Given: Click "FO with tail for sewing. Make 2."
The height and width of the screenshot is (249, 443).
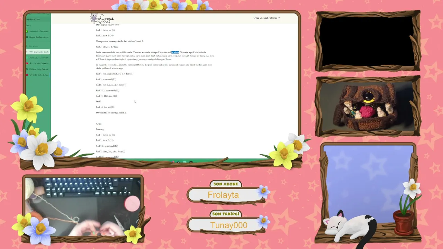Looking at the screenshot, I should tap(111, 113).
